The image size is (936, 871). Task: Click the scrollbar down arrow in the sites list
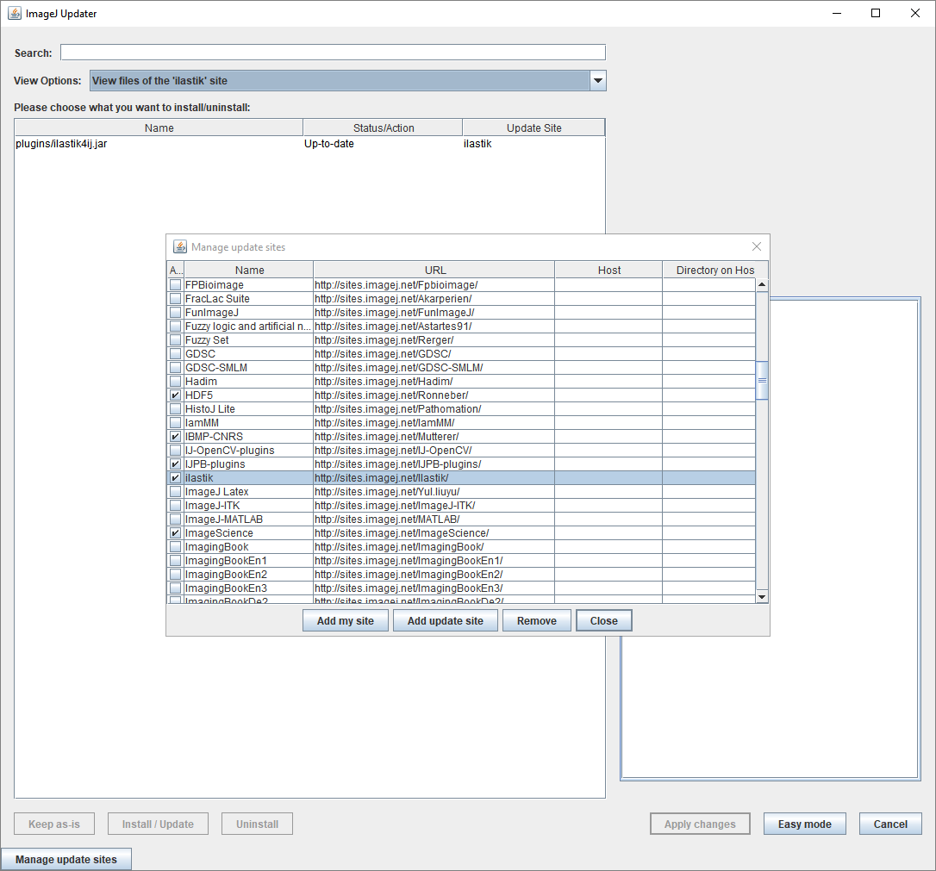tap(762, 595)
